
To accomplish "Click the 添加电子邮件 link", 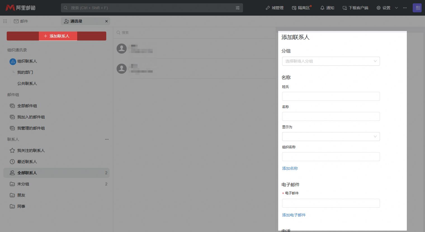I will point(294,215).
